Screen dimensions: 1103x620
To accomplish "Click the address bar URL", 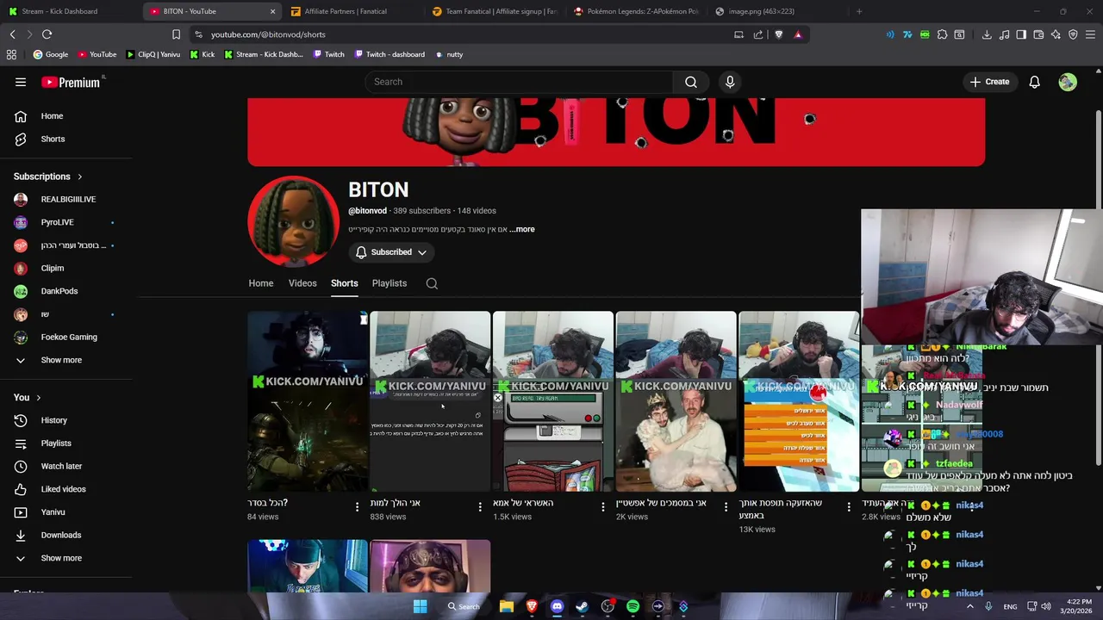I will pyautogui.click(x=268, y=34).
